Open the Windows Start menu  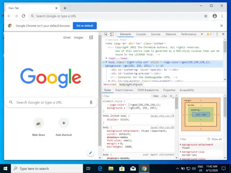point(5,169)
